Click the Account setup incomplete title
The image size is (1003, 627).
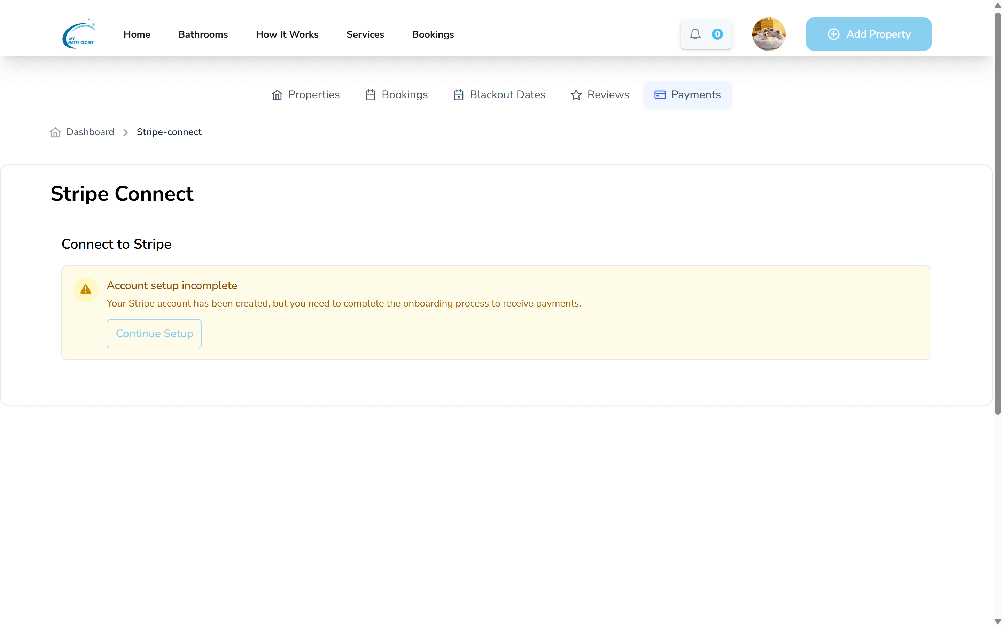pos(172,285)
